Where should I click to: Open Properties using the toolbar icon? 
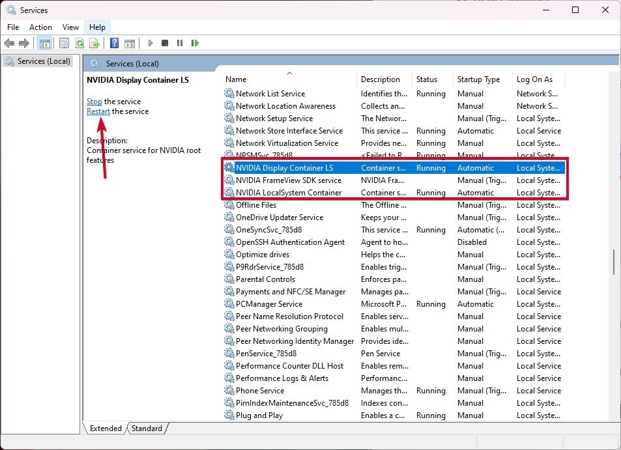coord(64,43)
